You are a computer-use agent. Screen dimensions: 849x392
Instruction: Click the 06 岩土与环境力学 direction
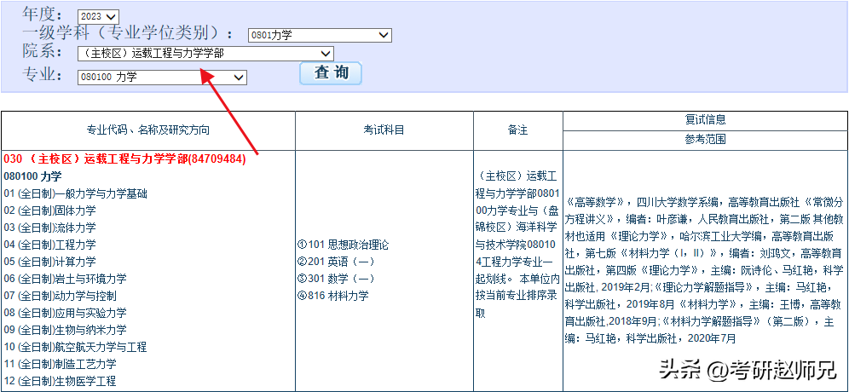point(65,279)
